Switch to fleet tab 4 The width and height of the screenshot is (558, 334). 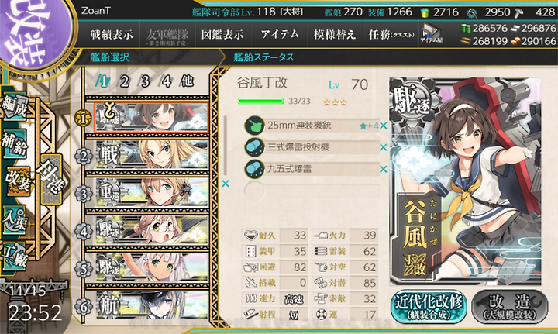[166, 81]
